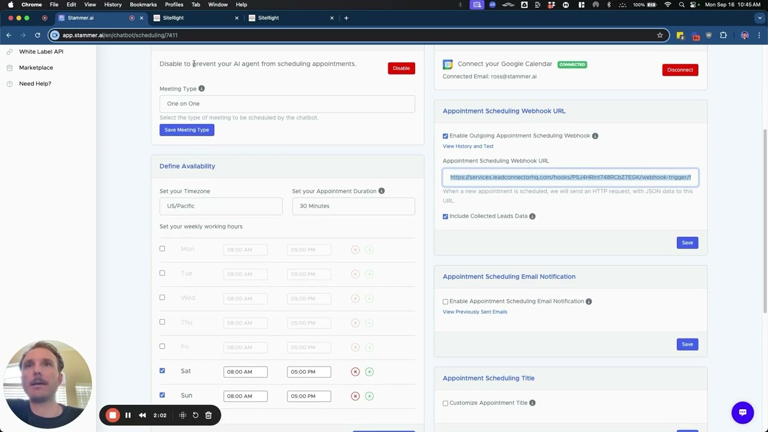Enable Tuesday working hours
768x432 pixels.
[x=162, y=273]
